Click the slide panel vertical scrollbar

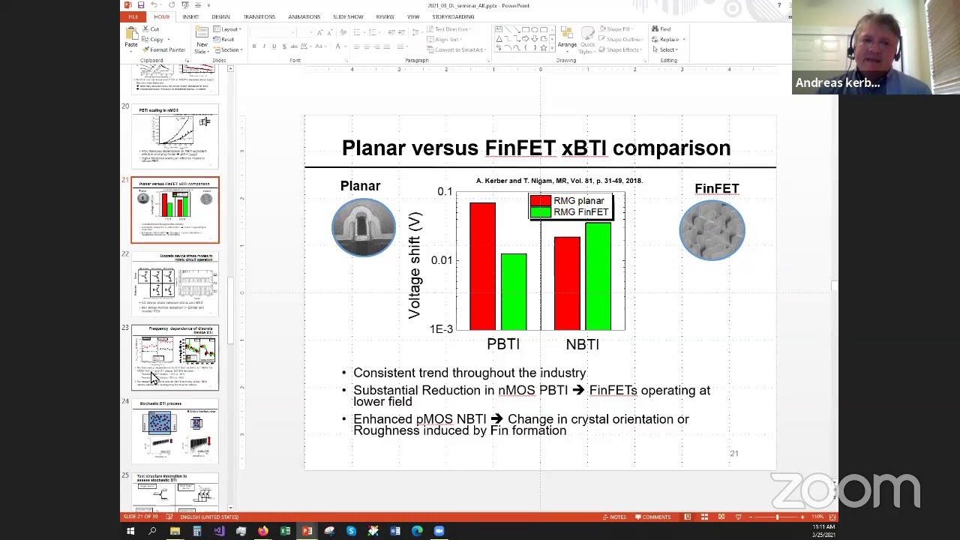click(230, 289)
